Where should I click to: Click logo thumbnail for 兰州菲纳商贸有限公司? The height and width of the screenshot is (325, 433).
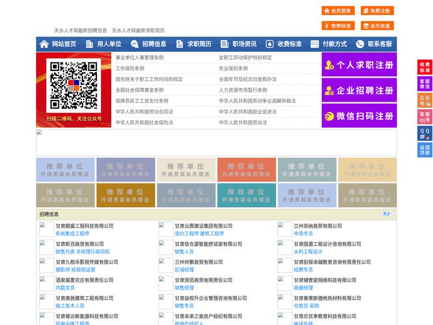tap(284, 229)
